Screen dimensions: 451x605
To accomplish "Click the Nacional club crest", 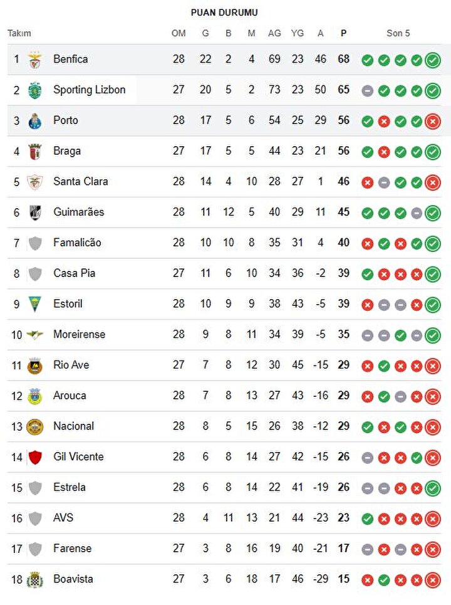I will click(35, 427).
